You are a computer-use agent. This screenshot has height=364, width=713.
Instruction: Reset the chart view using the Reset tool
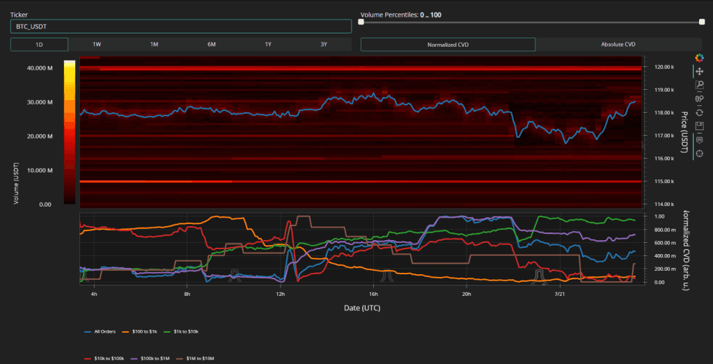(699, 112)
